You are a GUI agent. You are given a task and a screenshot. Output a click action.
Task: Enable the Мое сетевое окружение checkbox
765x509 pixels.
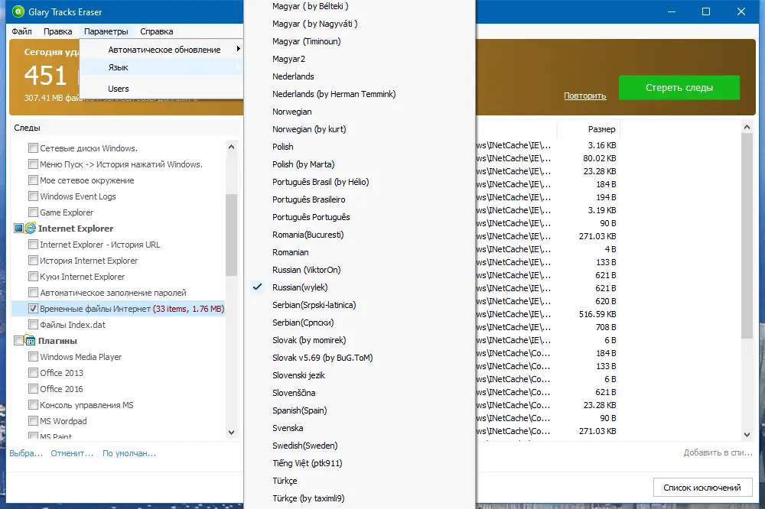coord(33,180)
